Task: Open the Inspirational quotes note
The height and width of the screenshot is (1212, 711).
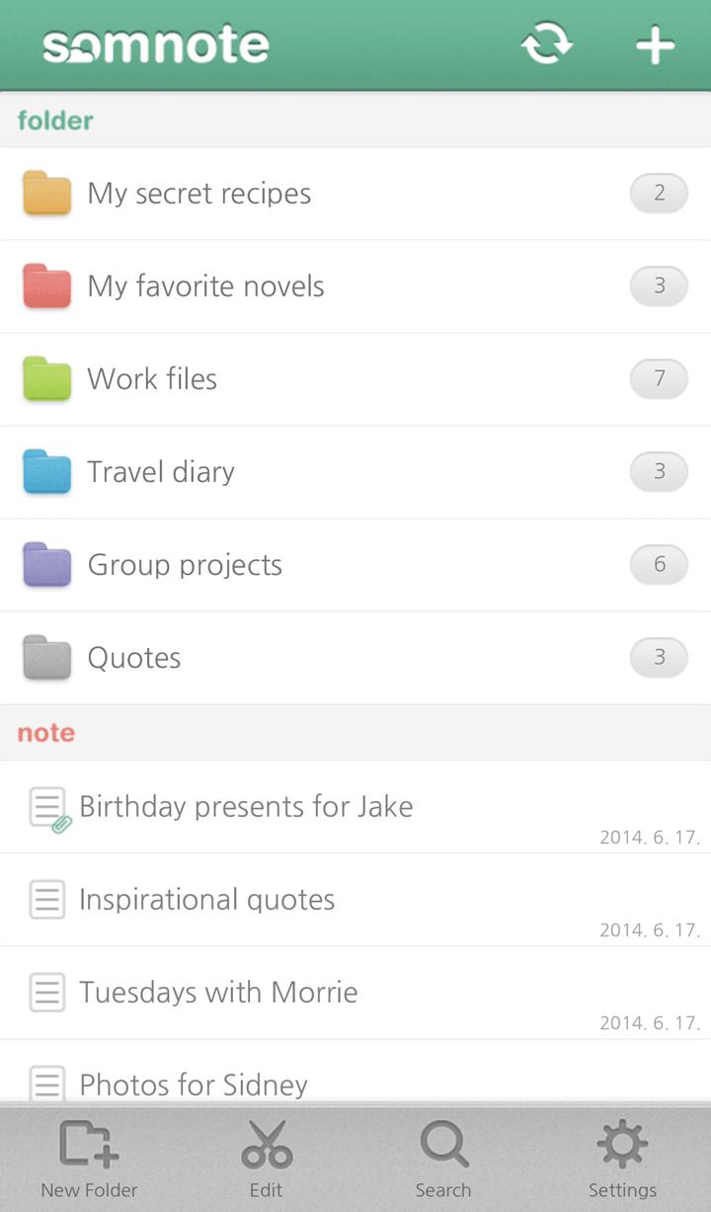Action: (x=206, y=900)
